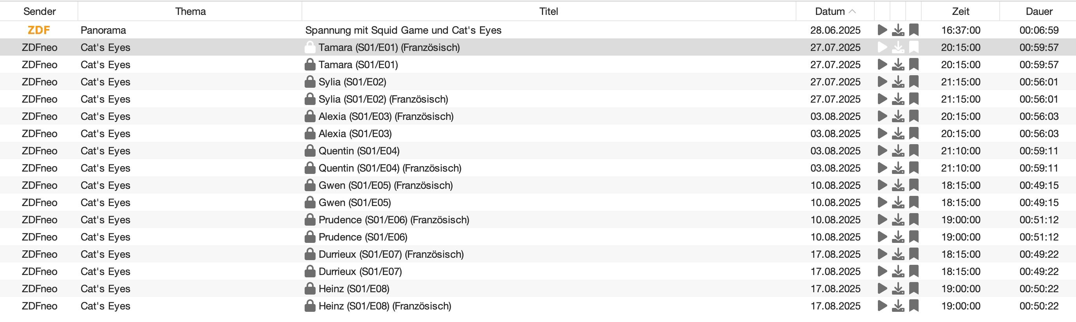Click the Zeit column header
Screen dimensions: 1076x322
coord(960,11)
